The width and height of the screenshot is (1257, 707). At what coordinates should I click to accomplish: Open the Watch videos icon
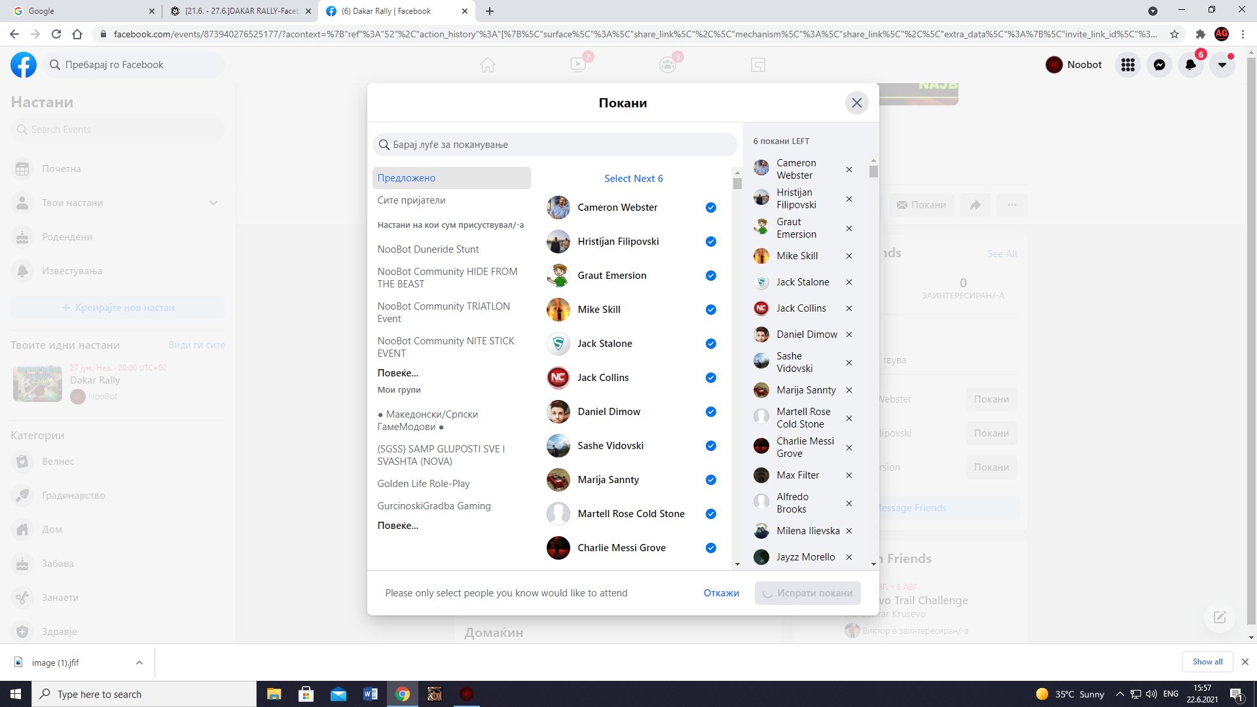[x=578, y=65]
